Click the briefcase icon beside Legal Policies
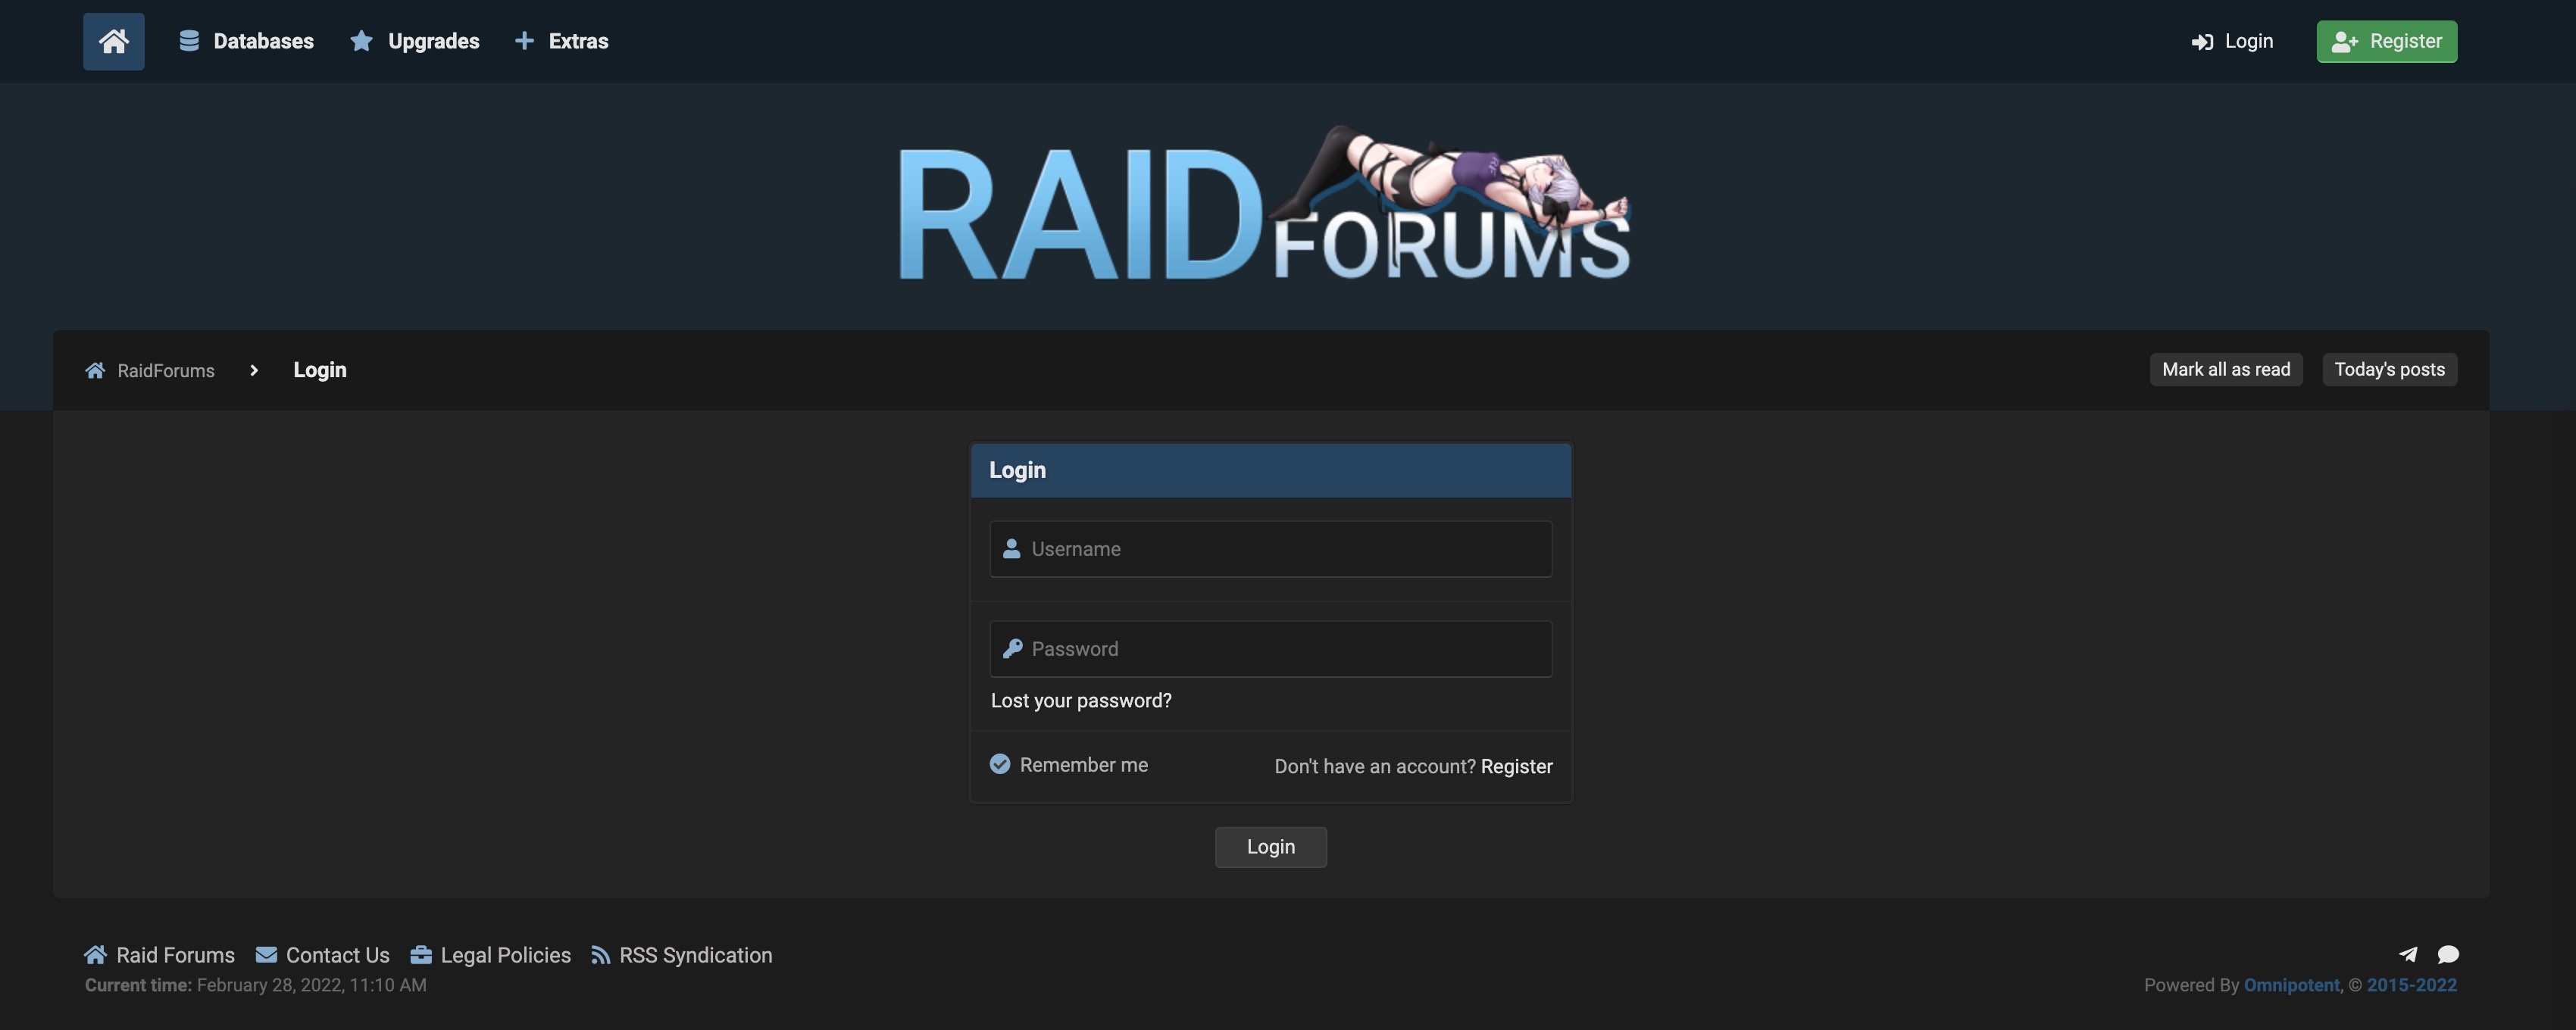Screen dimensions: 2576x1030 pos(421,955)
